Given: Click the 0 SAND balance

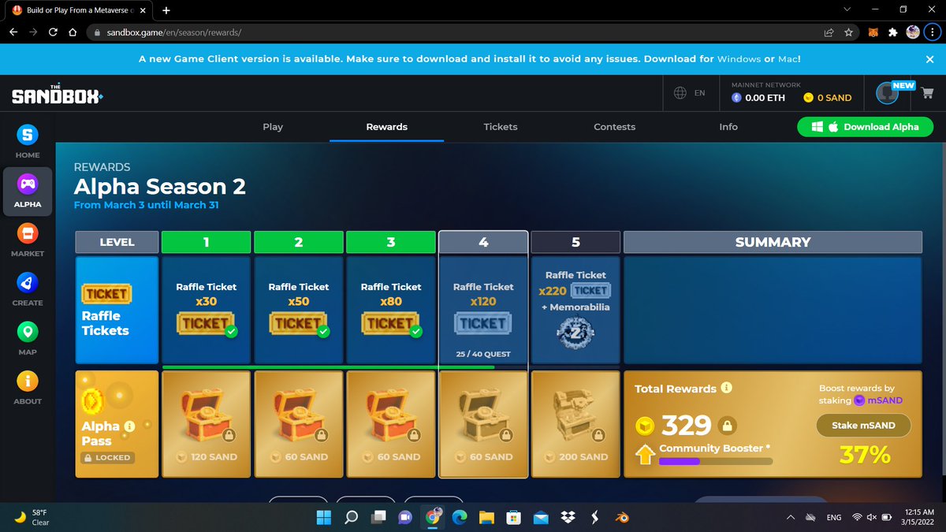Looking at the screenshot, I should (x=828, y=98).
